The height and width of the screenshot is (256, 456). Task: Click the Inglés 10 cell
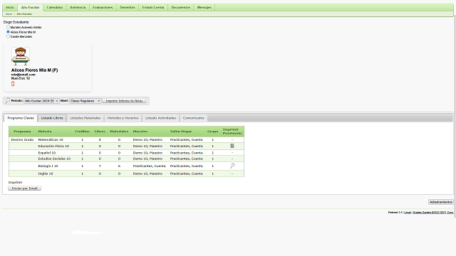(46, 174)
